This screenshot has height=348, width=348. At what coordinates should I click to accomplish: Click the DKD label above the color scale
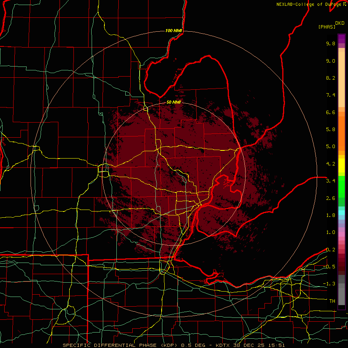click(x=340, y=23)
